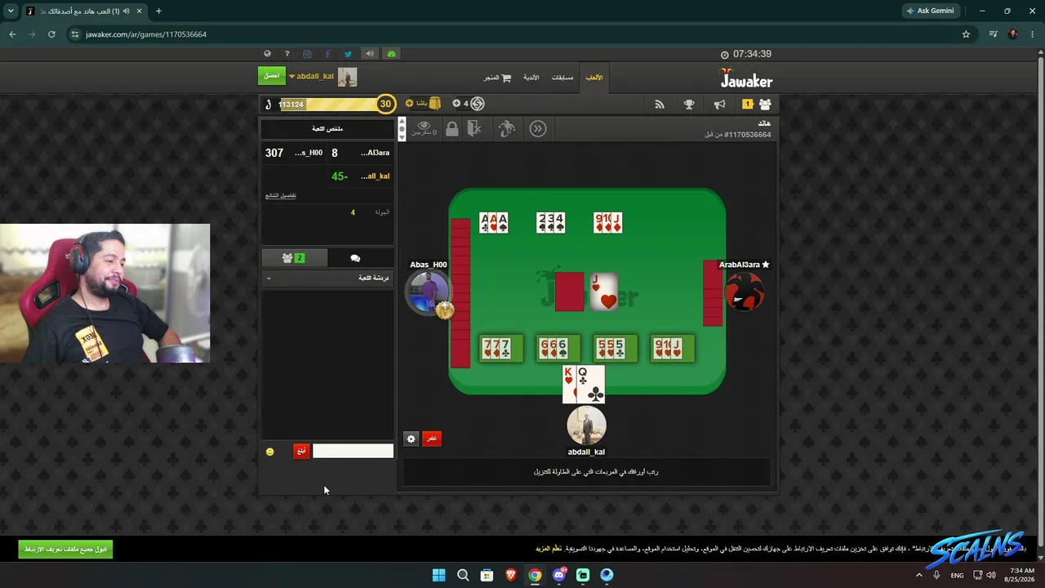Viewport: 1045px width, 588px height.
Task: Toggle the game sound speaker icon
Action: 370,54
